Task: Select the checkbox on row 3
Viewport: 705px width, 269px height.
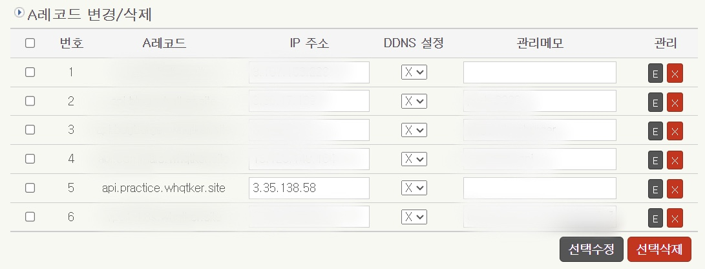Action: [30, 129]
